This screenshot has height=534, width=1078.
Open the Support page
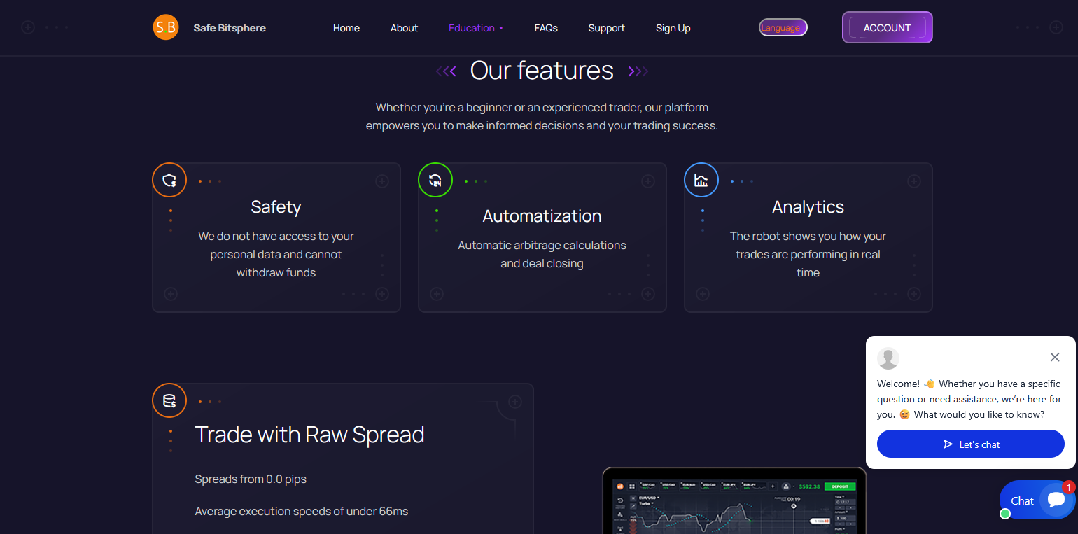(x=607, y=28)
